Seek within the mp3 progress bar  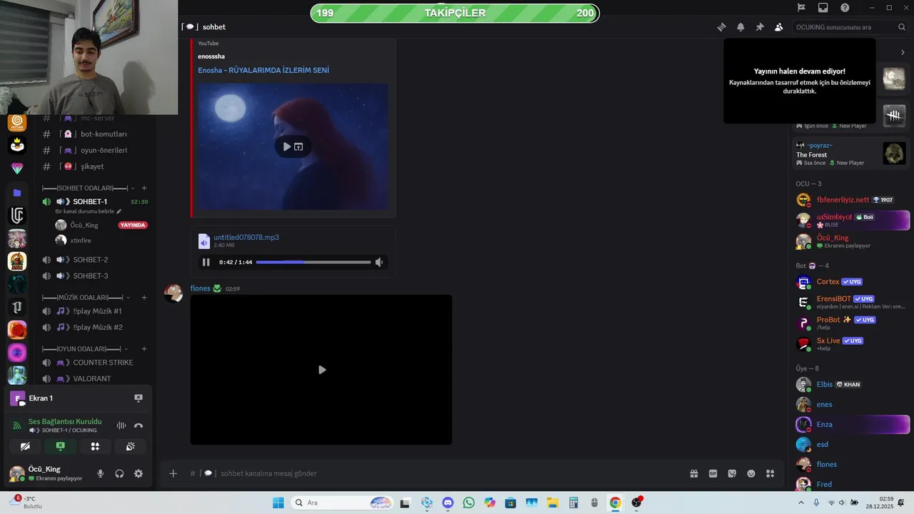point(313,262)
